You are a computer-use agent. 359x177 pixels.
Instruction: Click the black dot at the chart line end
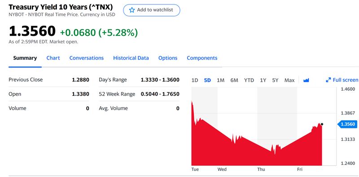click(x=322, y=124)
